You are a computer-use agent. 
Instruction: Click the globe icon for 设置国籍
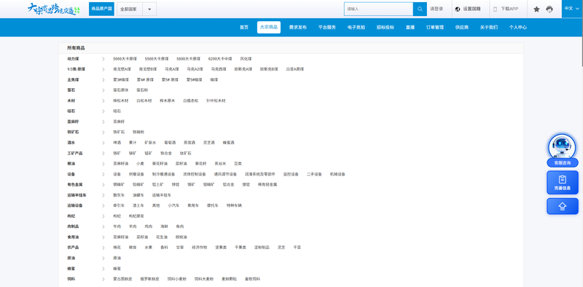point(458,9)
